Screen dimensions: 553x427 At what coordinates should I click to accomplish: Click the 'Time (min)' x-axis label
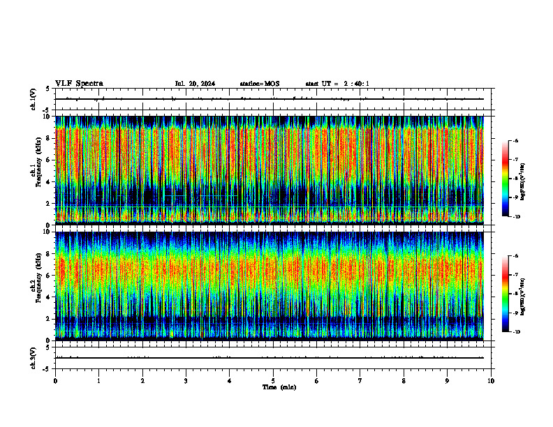[x=279, y=387]
